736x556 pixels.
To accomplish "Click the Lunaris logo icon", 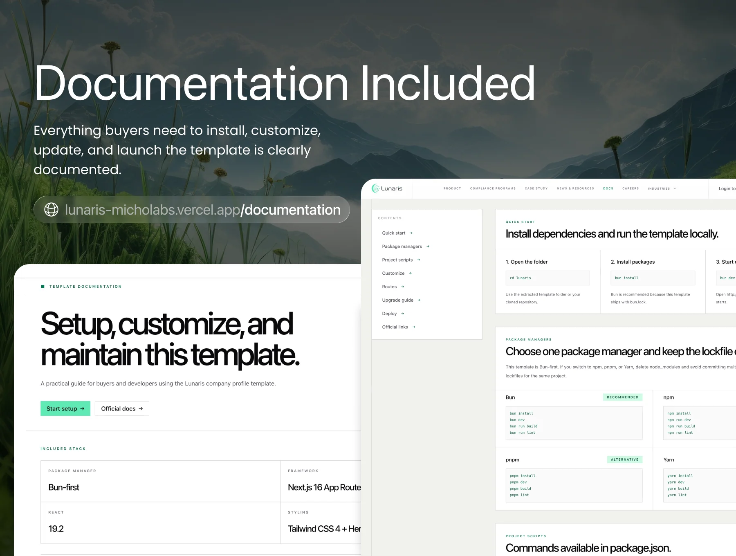I will click(376, 188).
